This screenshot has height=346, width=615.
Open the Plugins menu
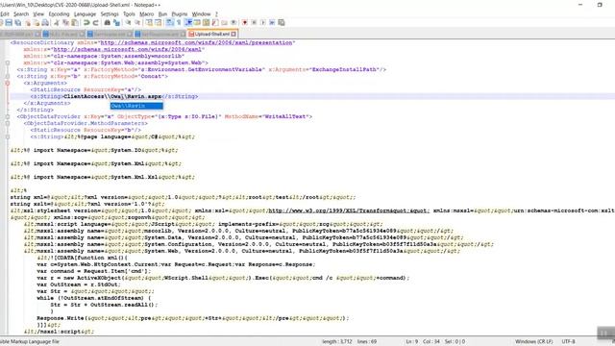(x=180, y=14)
